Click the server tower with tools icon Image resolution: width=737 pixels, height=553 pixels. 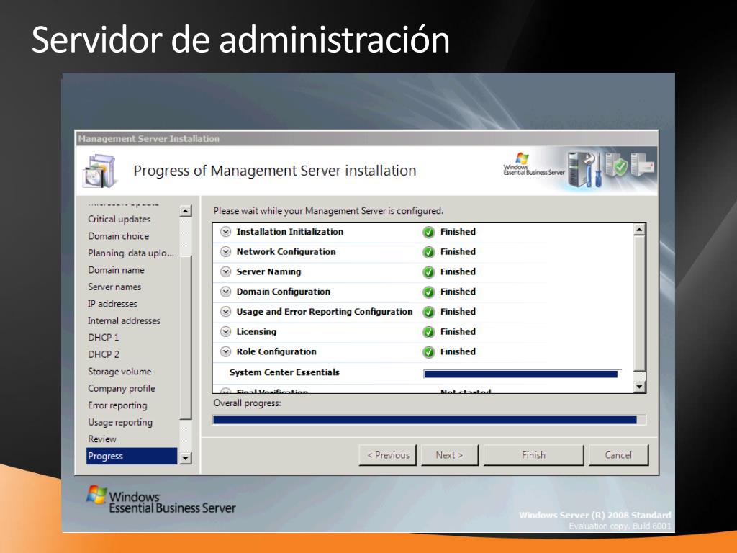tap(584, 169)
